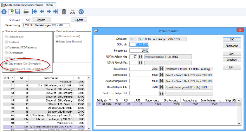Jump to the first record
Viewport: 246px width, 132px height.
pyautogui.click(x=34, y=12)
